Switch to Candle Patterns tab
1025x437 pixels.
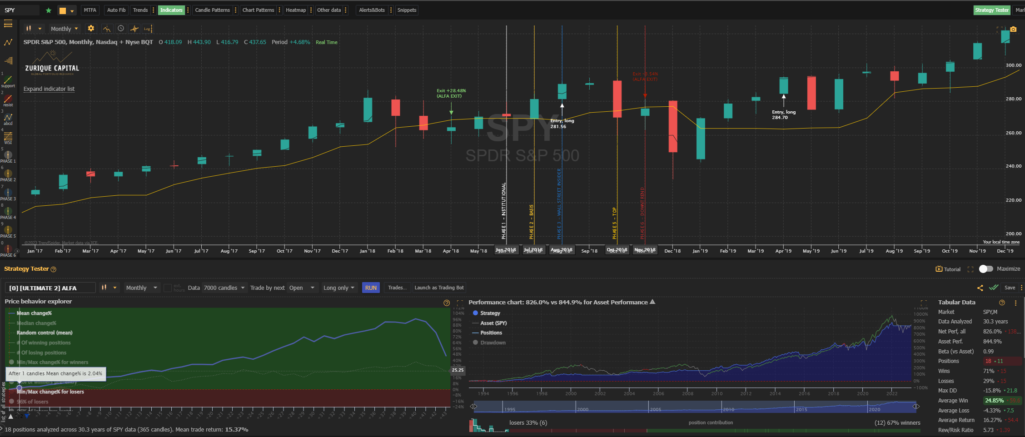[212, 10]
